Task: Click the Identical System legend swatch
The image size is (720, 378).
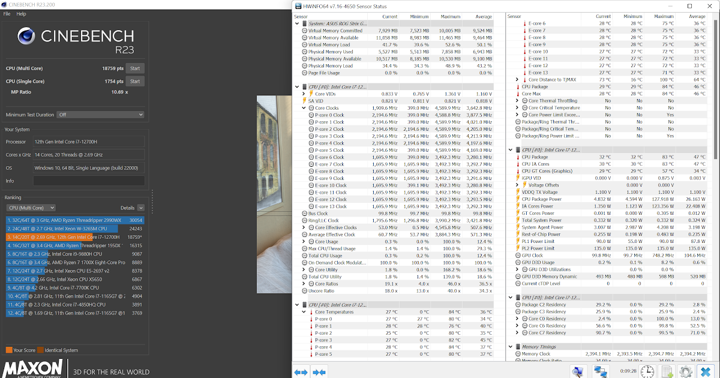Action: (x=40, y=350)
